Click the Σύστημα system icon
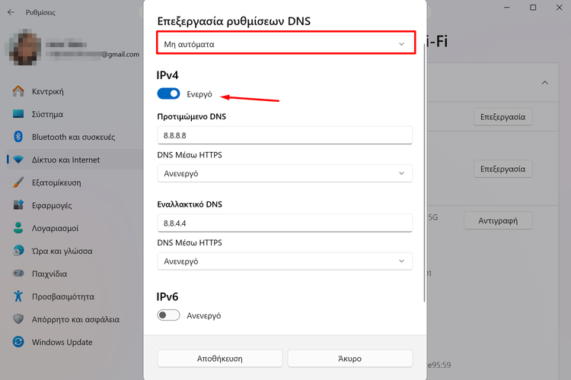The width and height of the screenshot is (571, 380). point(19,115)
